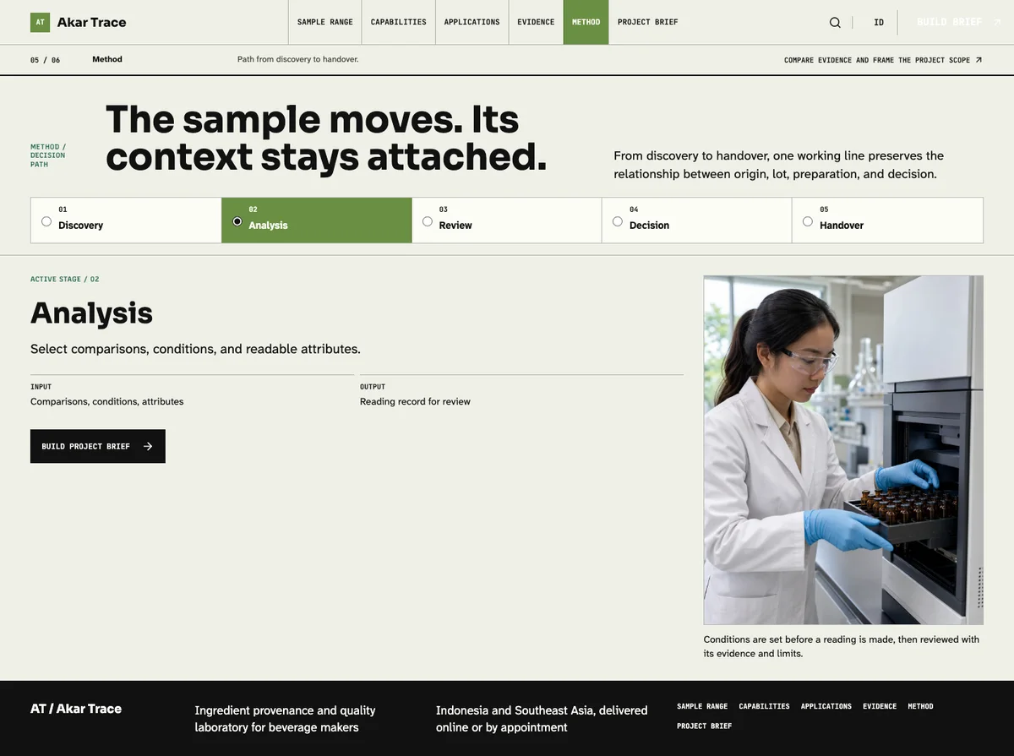1014x756 pixels.
Task: Click the "METHOD / DECISION PATH" label
Action: click(x=48, y=155)
